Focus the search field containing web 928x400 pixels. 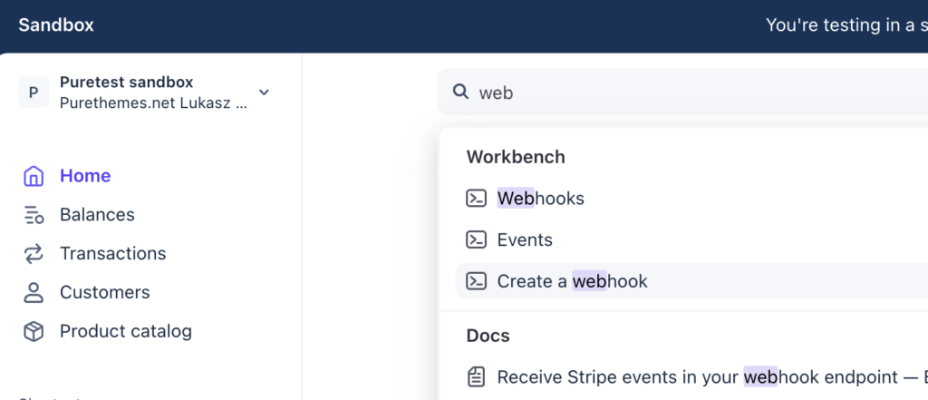[x=682, y=92]
